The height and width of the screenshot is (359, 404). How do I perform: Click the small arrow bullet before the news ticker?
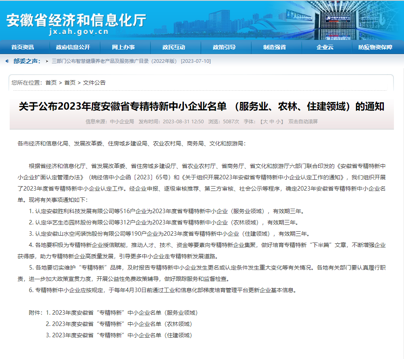point(47,61)
